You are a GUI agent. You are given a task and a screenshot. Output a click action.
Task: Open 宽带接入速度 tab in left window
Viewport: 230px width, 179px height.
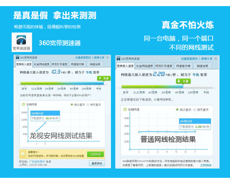coord(24,65)
